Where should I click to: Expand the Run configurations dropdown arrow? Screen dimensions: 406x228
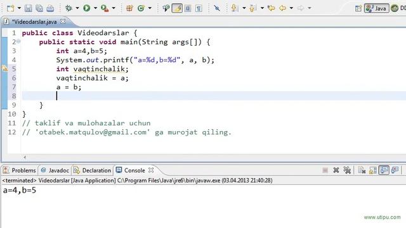click(x=95, y=8)
